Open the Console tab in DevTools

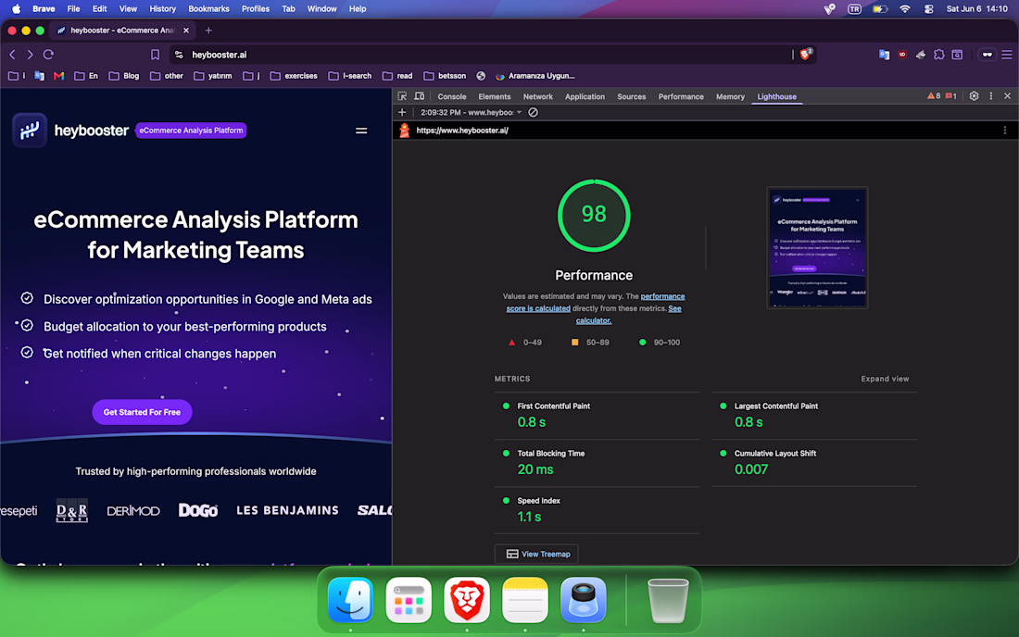(452, 96)
